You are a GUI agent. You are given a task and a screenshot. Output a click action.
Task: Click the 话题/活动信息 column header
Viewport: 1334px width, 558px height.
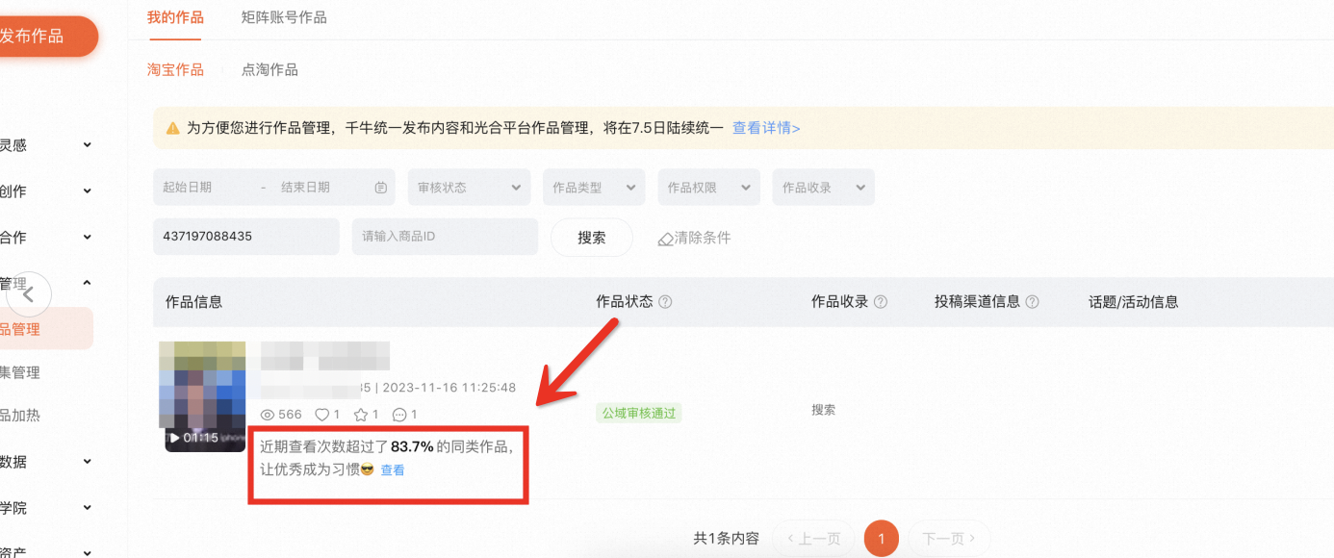(1133, 302)
